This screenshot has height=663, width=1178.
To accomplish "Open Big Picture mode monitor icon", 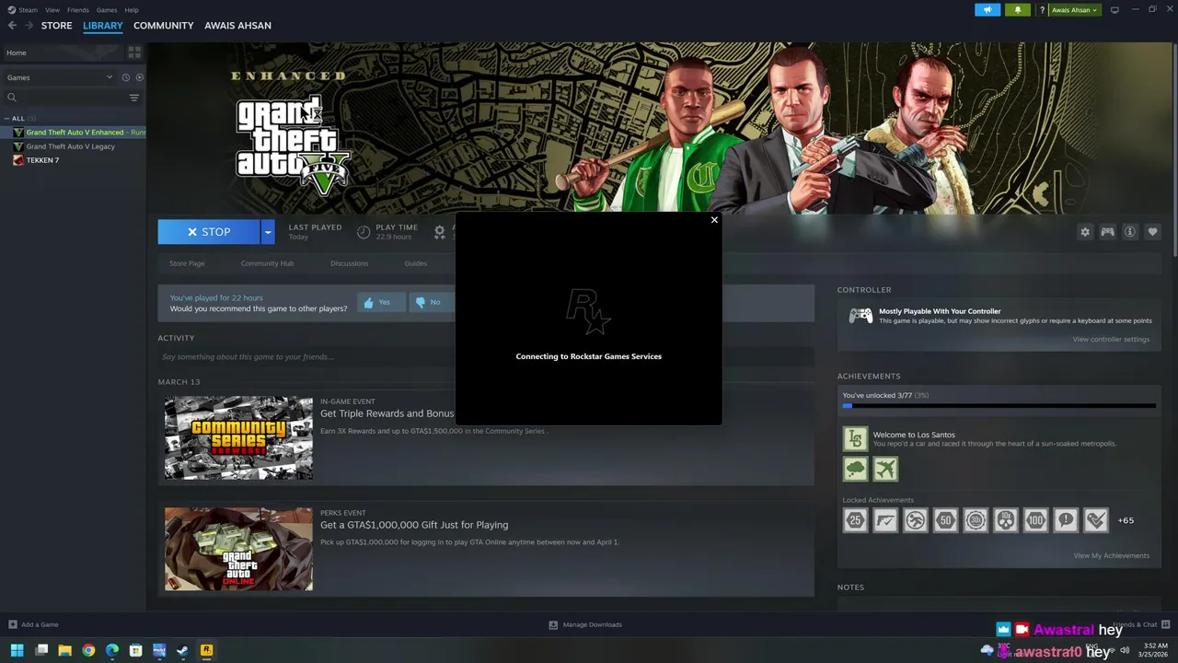I will tap(1114, 9).
